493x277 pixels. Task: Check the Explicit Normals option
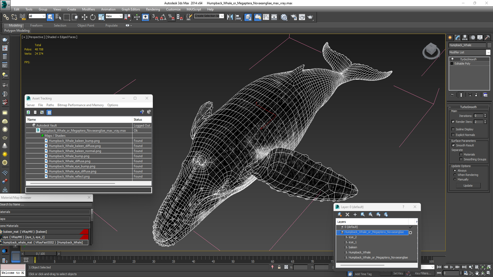(453, 135)
